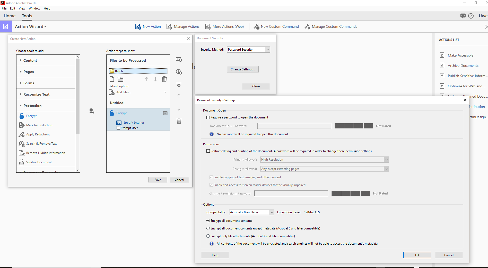Click the add divider icon
This screenshot has height=268, width=488.
coord(179,85)
